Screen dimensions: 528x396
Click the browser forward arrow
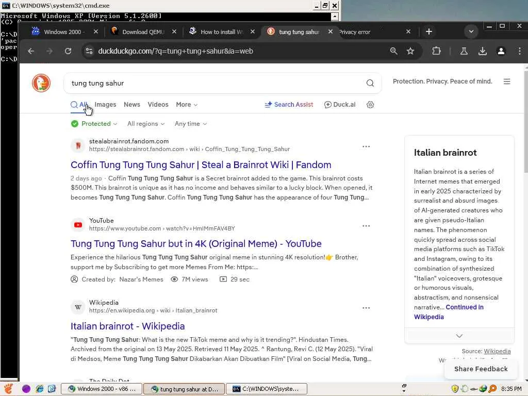coord(49,51)
